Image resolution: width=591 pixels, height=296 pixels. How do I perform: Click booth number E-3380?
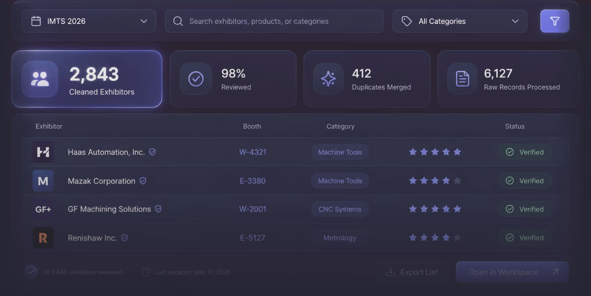point(253,181)
